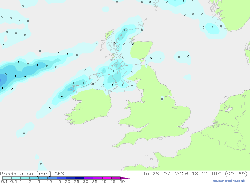Pick the legend swatch between 35 and 40
The image size is (250, 183).
point(98,178)
